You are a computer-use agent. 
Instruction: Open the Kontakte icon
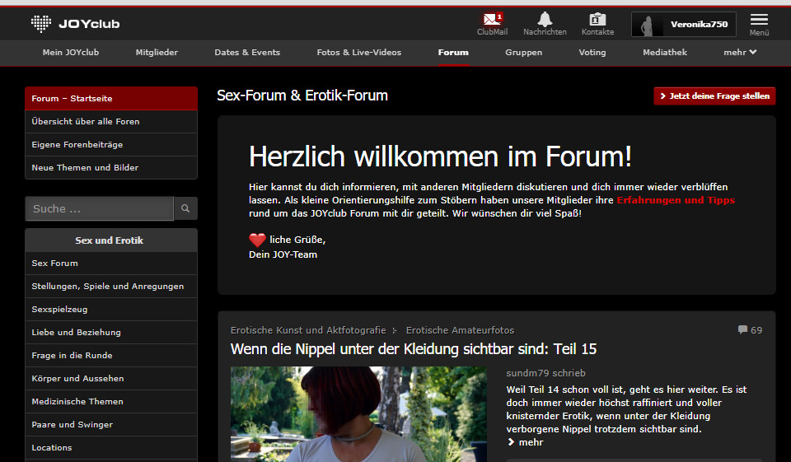(x=597, y=19)
